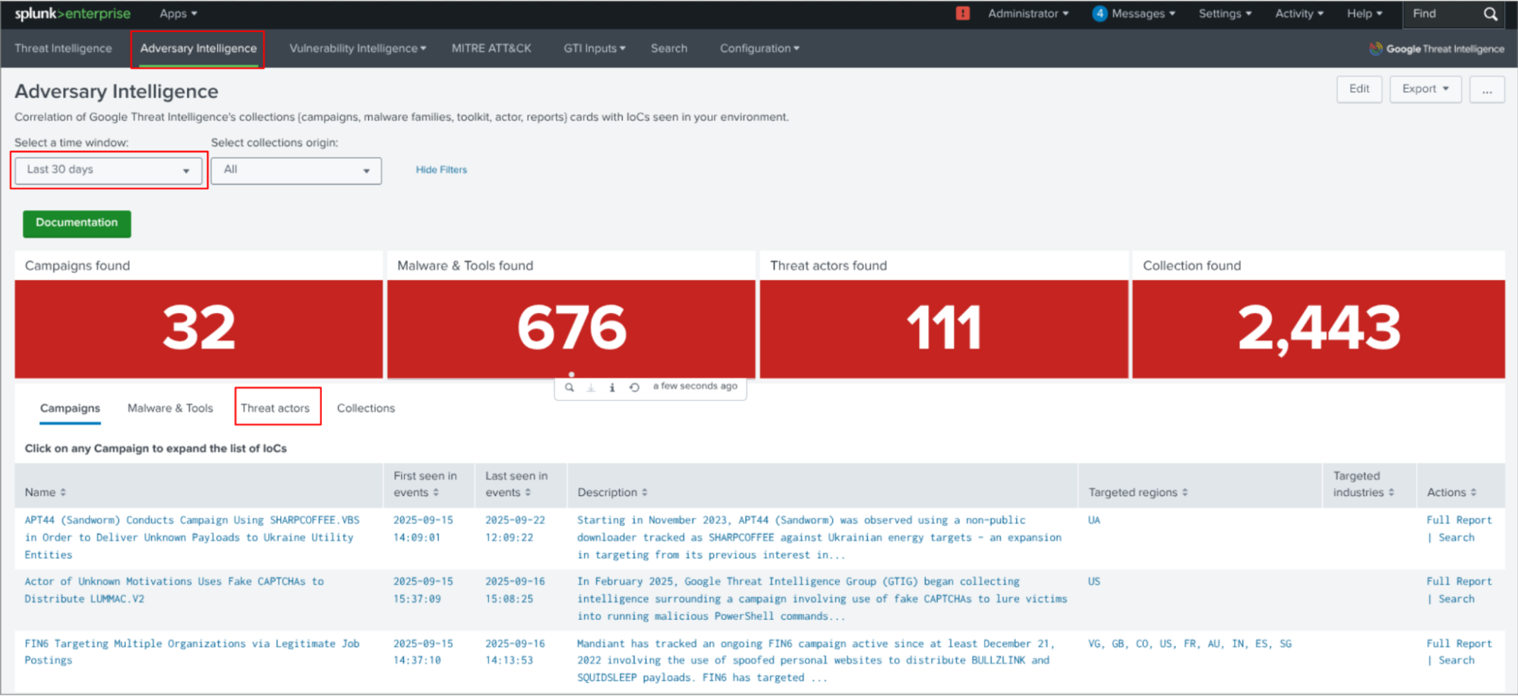Screen dimensions: 1518x698
Task: Click the Messages count badge icon
Action: (x=1099, y=14)
